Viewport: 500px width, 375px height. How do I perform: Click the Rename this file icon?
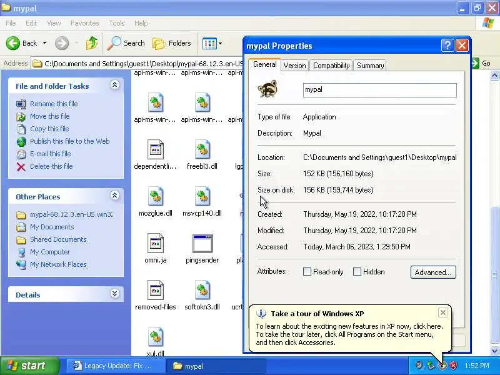[x=21, y=104]
